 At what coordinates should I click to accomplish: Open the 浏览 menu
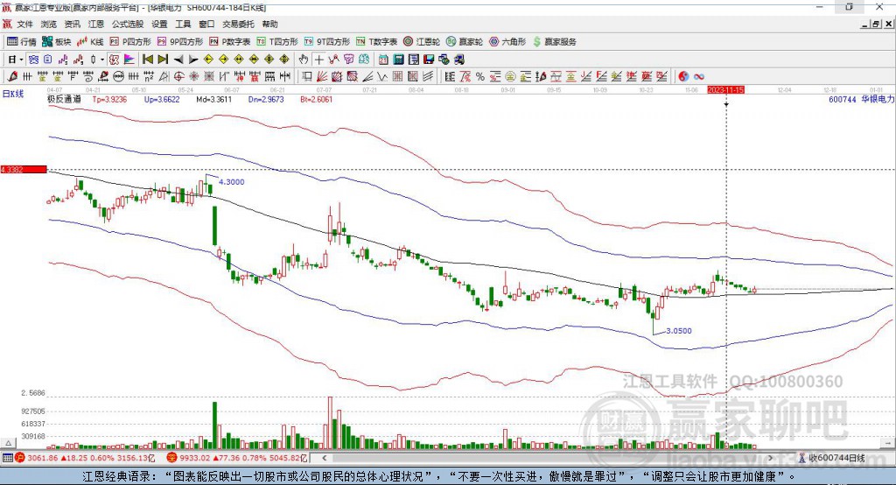pos(49,24)
